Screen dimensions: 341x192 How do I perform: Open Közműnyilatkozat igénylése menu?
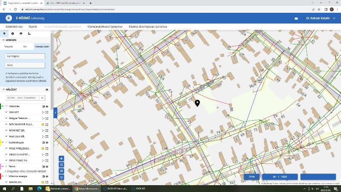pos(105,26)
